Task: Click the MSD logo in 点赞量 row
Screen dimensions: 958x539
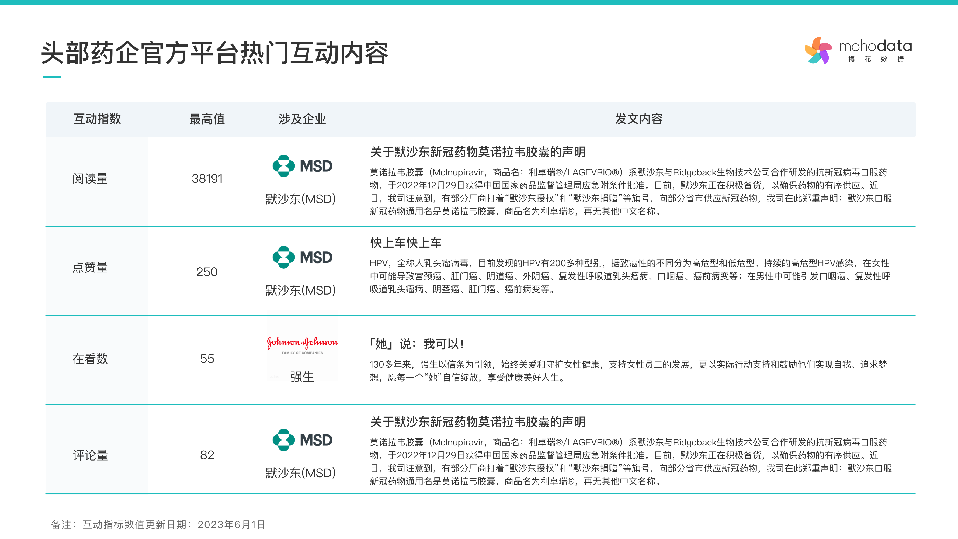Action: point(302,257)
